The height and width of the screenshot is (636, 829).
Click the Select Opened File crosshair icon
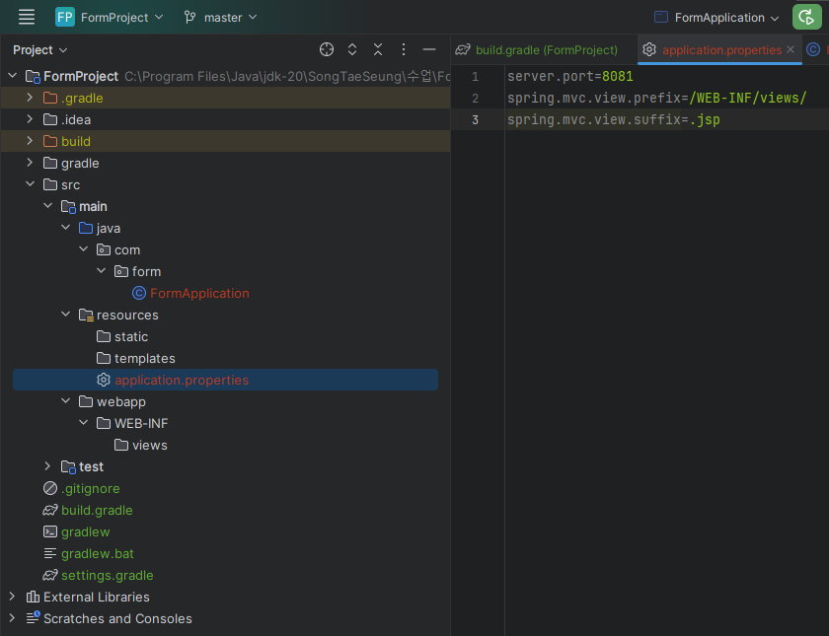coord(327,49)
